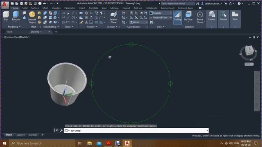Click the WCS label below ViewCube
Screen dimensions: 262x147
(249, 64)
